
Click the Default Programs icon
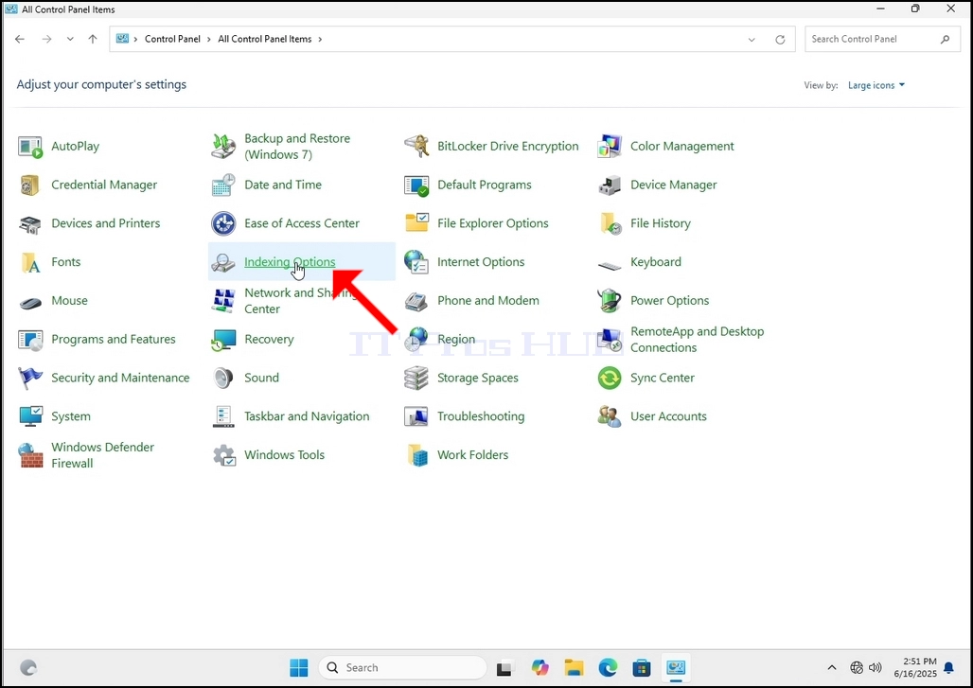(x=416, y=185)
